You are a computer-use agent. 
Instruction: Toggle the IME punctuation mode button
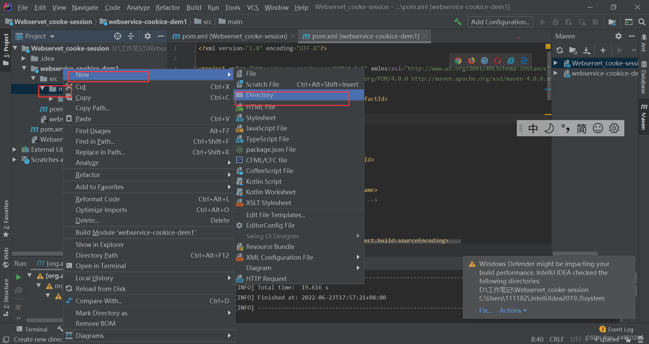click(x=566, y=128)
